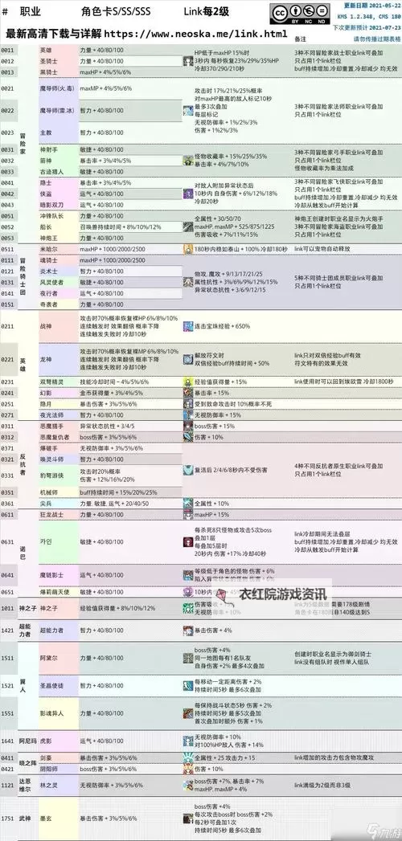Click the warrior link icon beside HP recovery 23%/29%/35%HP
Screen dimensions: 402x841
[188, 62]
